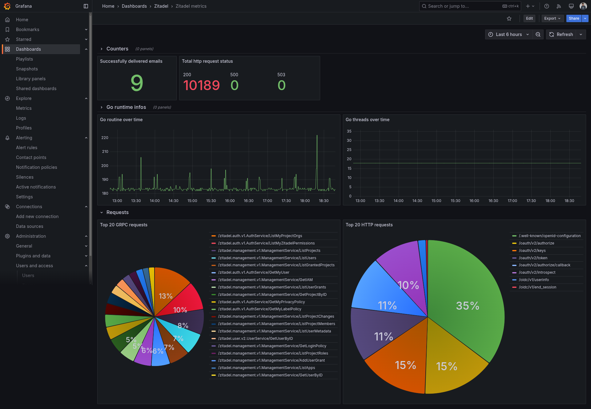Open the Export dropdown

(553, 18)
